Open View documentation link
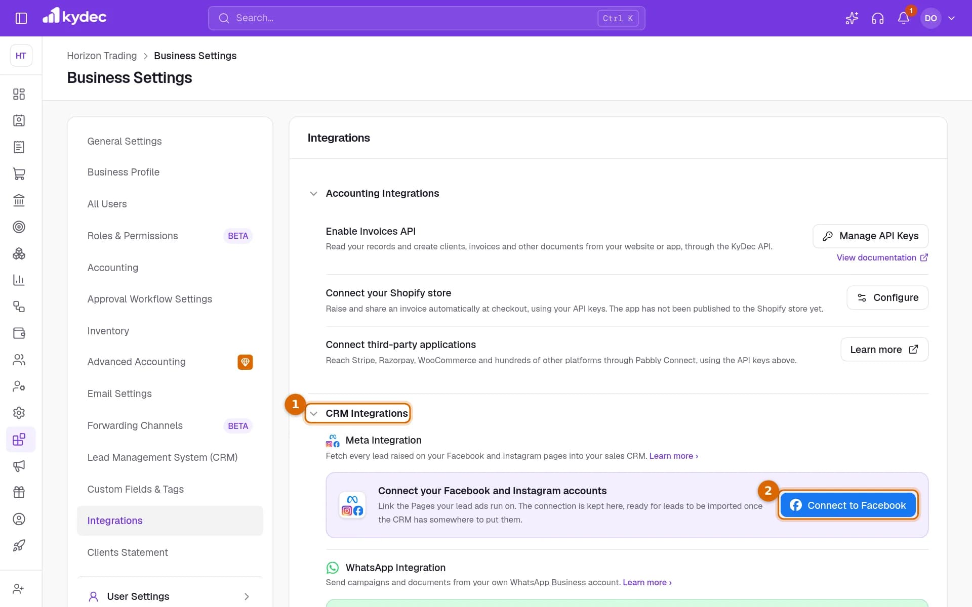The width and height of the screenshot is (972, 607). 882,258
